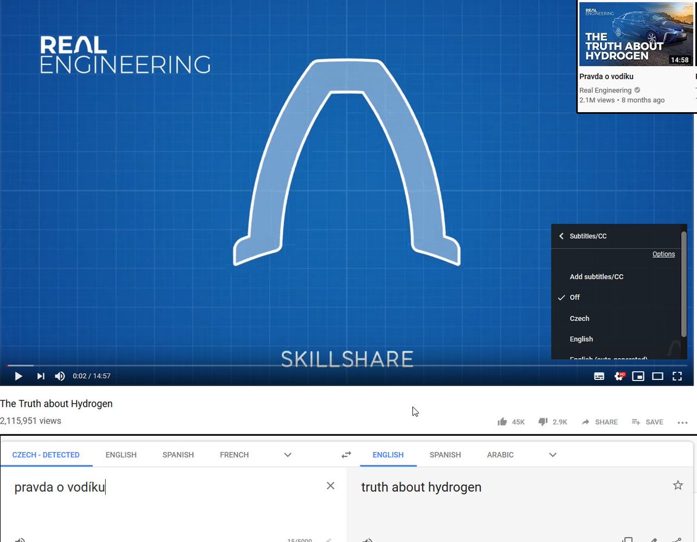This screenshot has width=697, height=542.
Task: Toggle the subtitles/closed captions button
Action: tap(599, 376)
